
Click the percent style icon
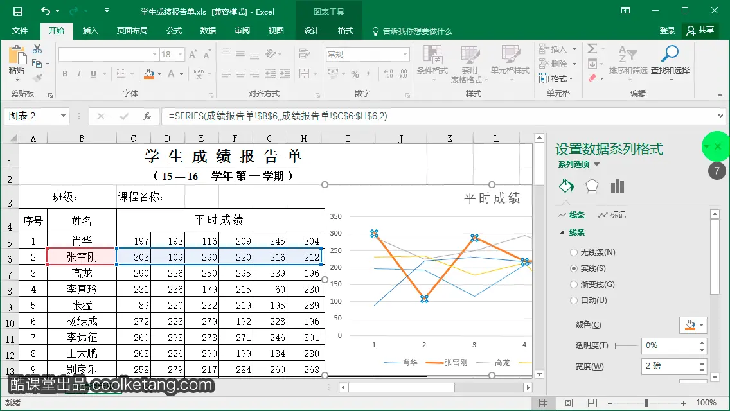click(x=355, y=74)
